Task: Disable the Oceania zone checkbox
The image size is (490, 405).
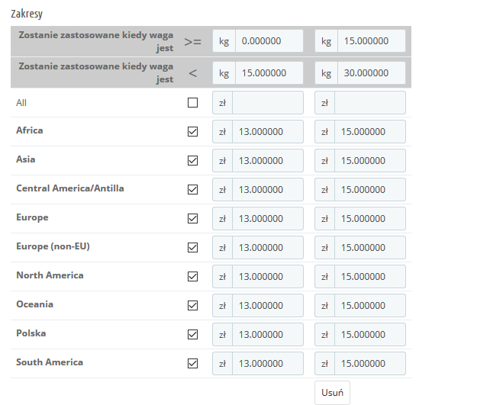Action: click(x=192, y=306)
